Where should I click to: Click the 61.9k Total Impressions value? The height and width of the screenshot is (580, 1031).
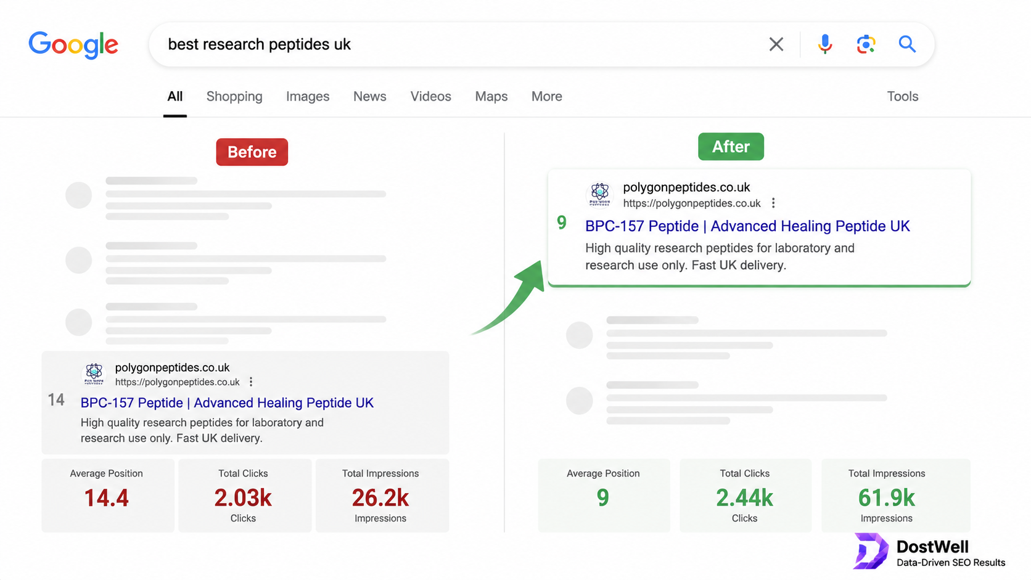[x=887, y=498]
